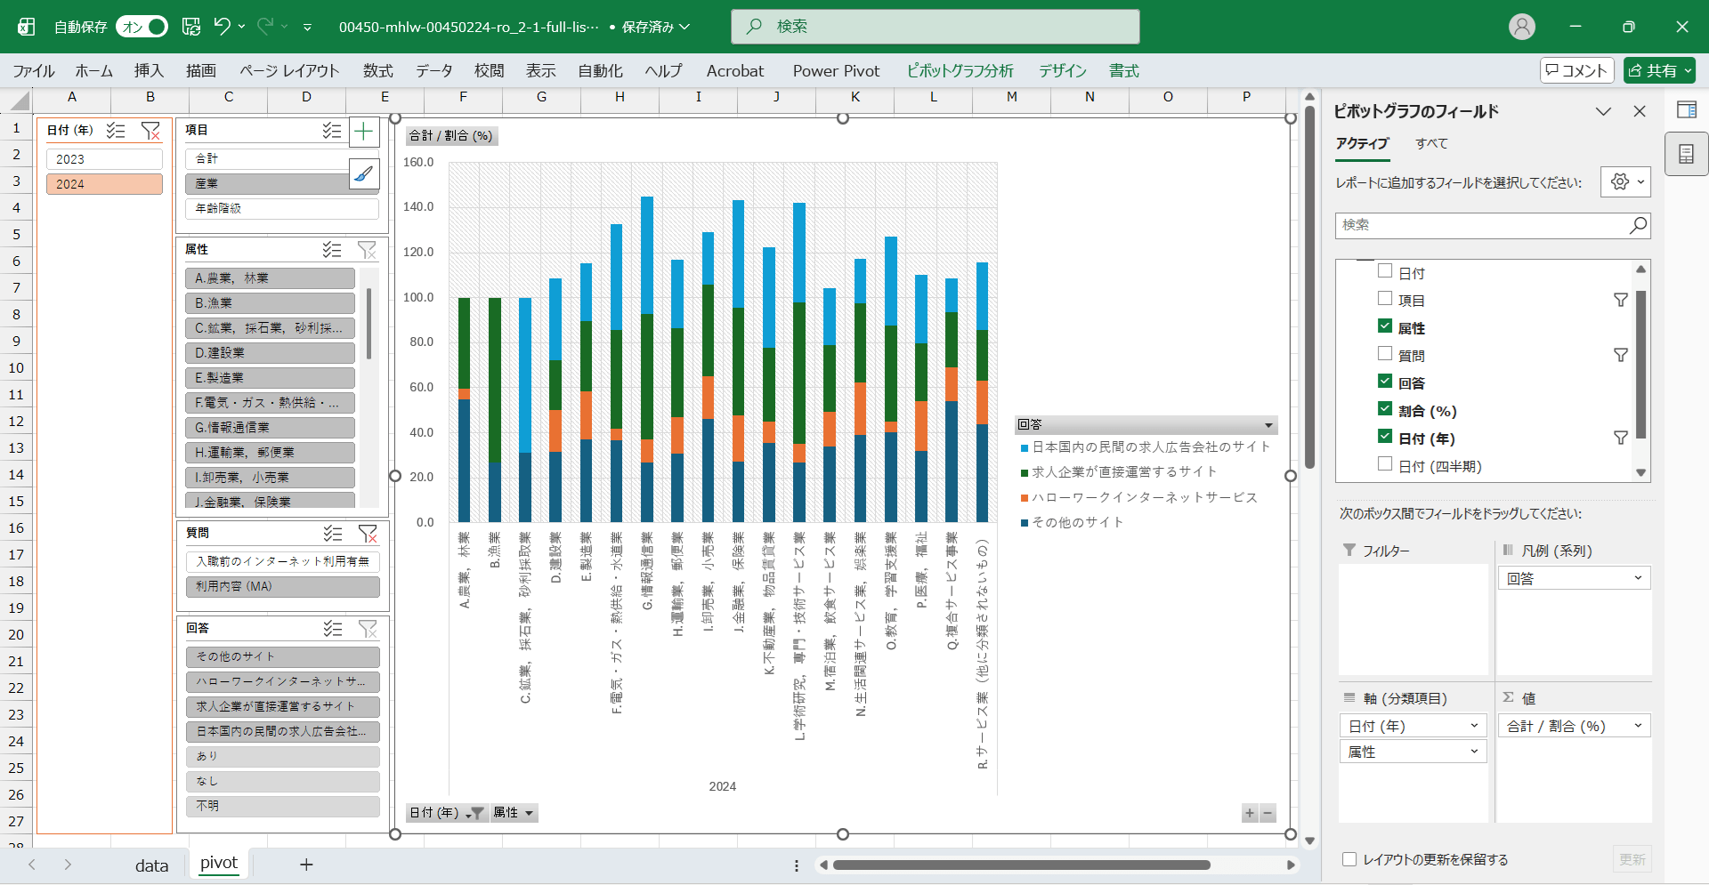Screen dimensions: 1709x885
Task: Clear filter on 質問 slicer
Action: [368, 533]
